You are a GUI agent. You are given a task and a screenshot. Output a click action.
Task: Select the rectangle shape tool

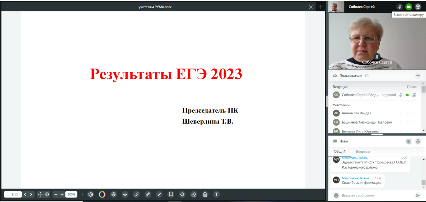pos(170,194)
